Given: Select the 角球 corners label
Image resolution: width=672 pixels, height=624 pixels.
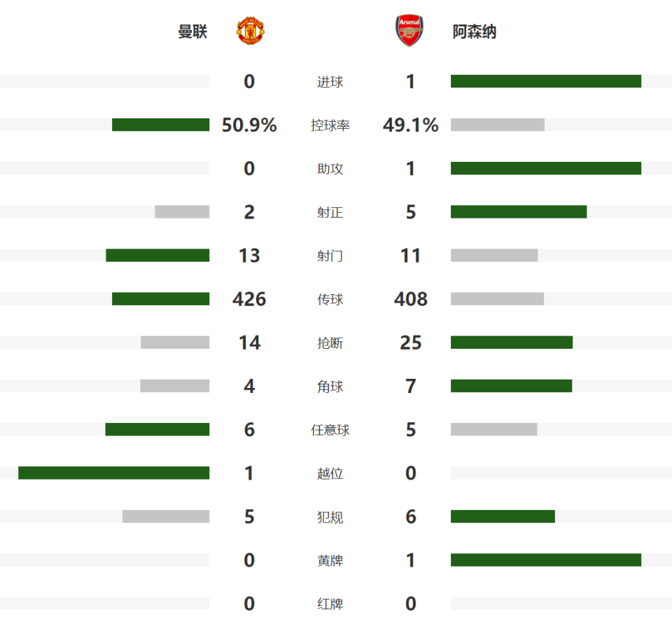Looking at the screenshot, I should click(330, 387).
